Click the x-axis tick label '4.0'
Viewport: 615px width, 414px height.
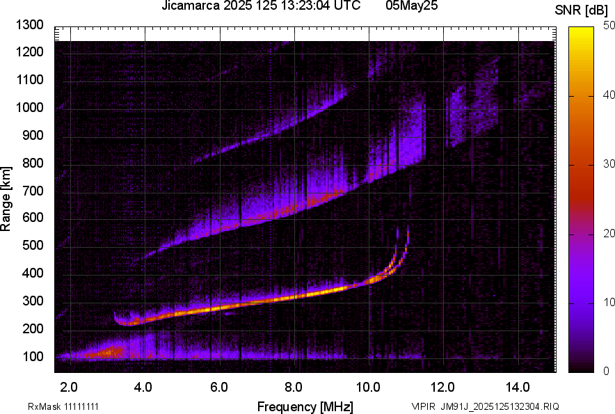point(143,388)
